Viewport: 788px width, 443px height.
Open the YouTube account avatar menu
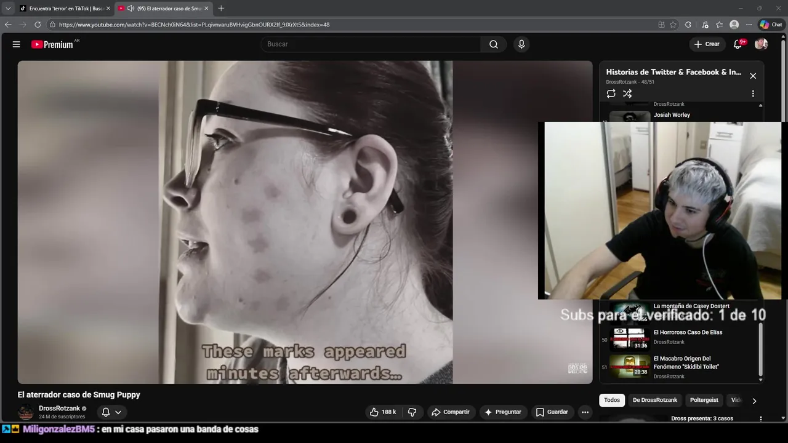click(x=762, y=44)
